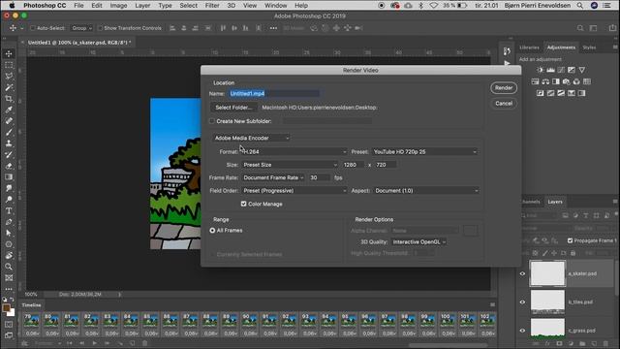The width and height of the screenshot is (620, 349).
Task: Click the Render button
Action: (x=504, y=88)
